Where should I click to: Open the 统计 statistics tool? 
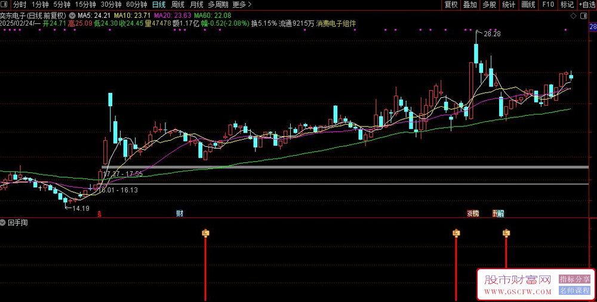509,5
